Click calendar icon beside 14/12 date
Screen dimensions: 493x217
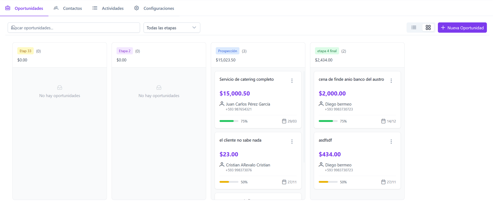[x=383, y=121]
